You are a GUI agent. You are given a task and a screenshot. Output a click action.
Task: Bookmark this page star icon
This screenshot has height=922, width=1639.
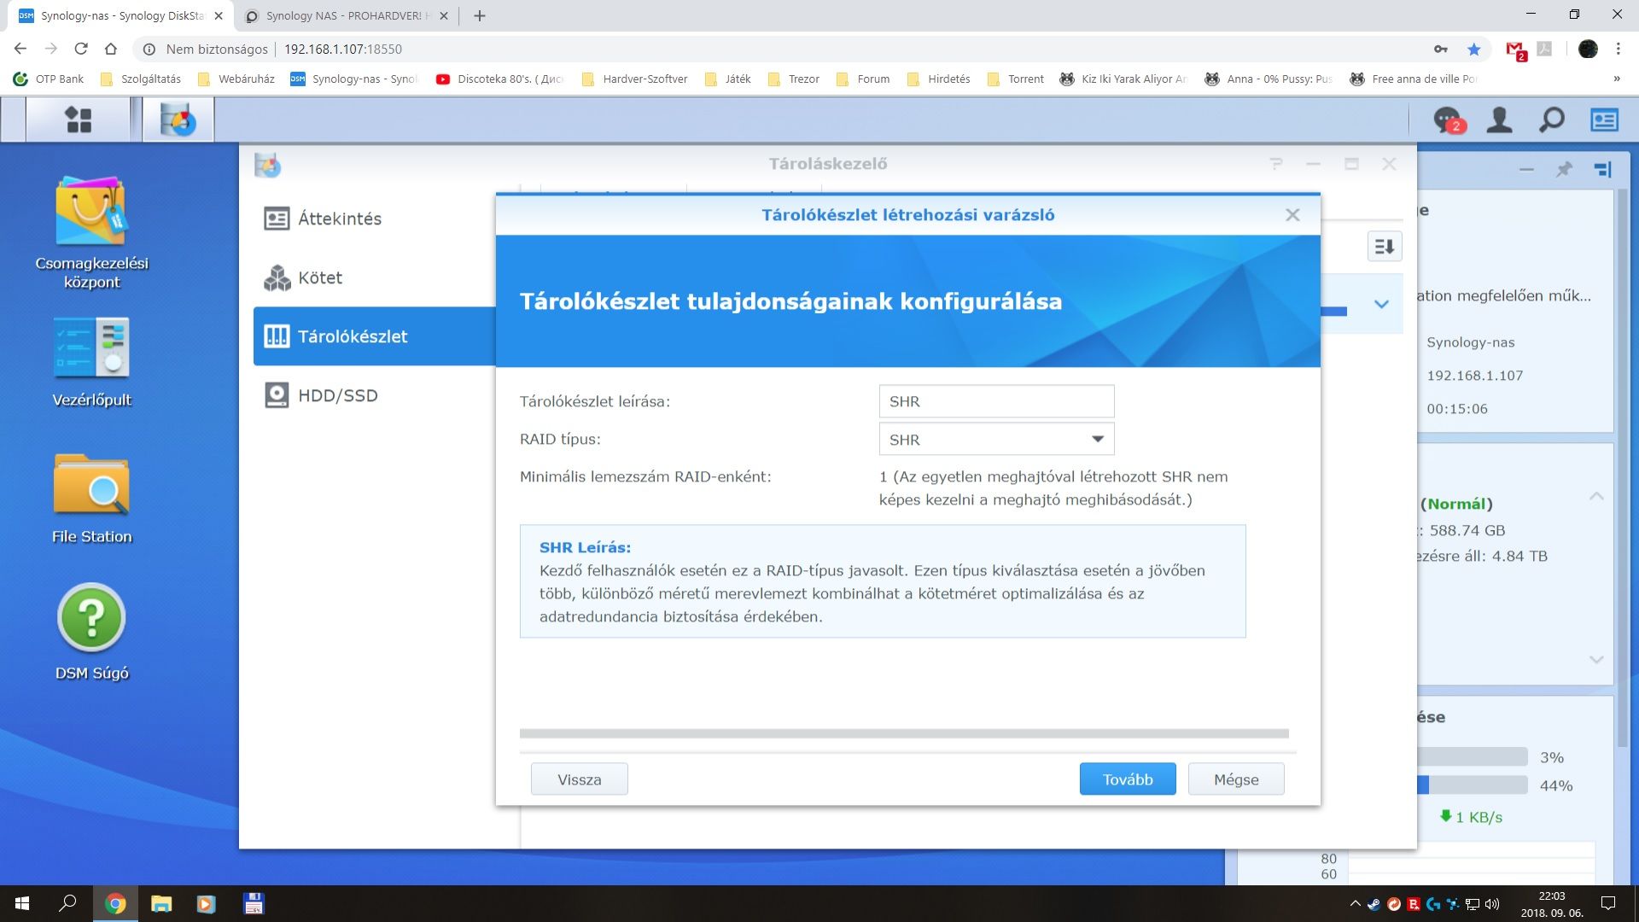point(1473,50)
